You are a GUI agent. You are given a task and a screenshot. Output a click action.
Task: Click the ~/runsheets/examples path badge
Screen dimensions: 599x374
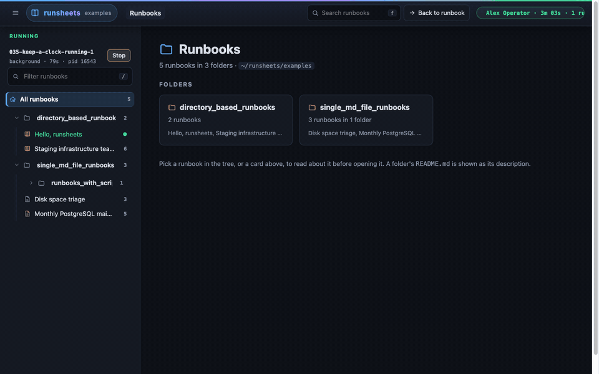coord(276,65)
